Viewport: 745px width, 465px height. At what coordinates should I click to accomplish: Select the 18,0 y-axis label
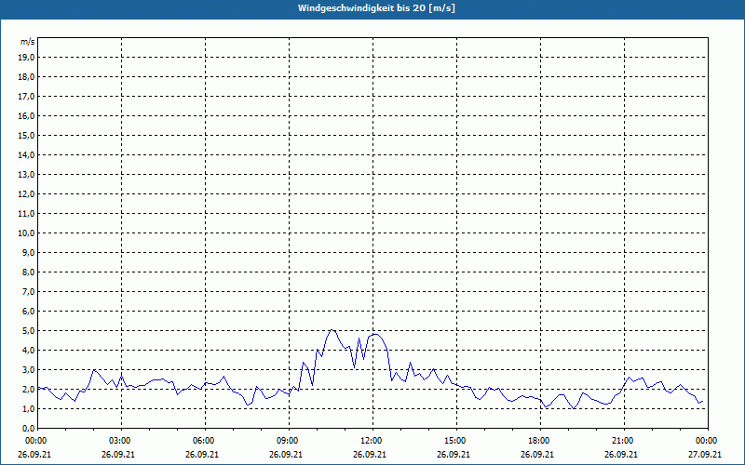click(26, 77)
